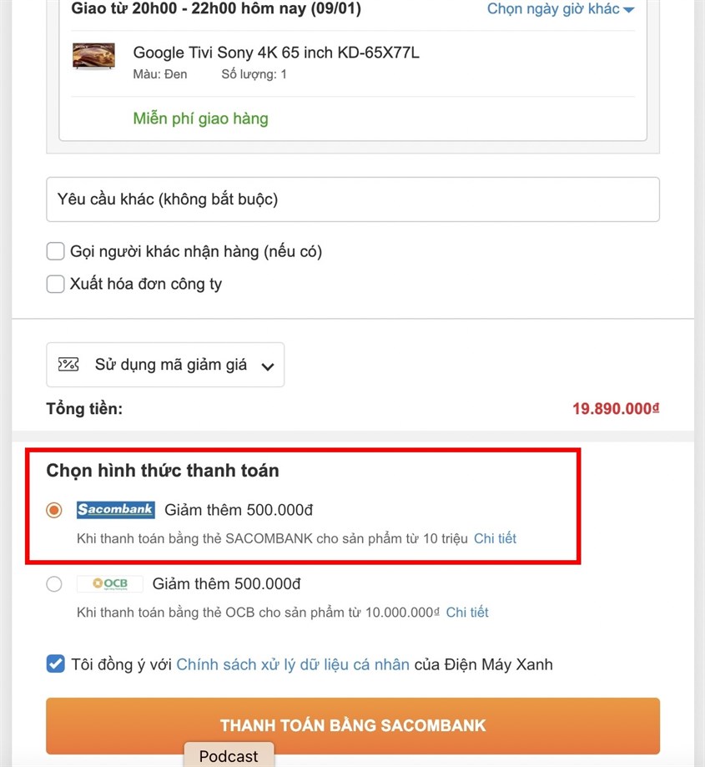705x767 pixels.
Task: Click the Google Tivi Sony 4K product name
Action: click(276, 53)
